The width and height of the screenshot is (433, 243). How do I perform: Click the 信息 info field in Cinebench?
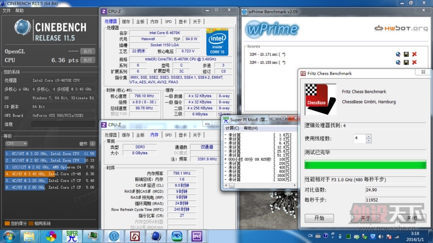pos(63,124)
